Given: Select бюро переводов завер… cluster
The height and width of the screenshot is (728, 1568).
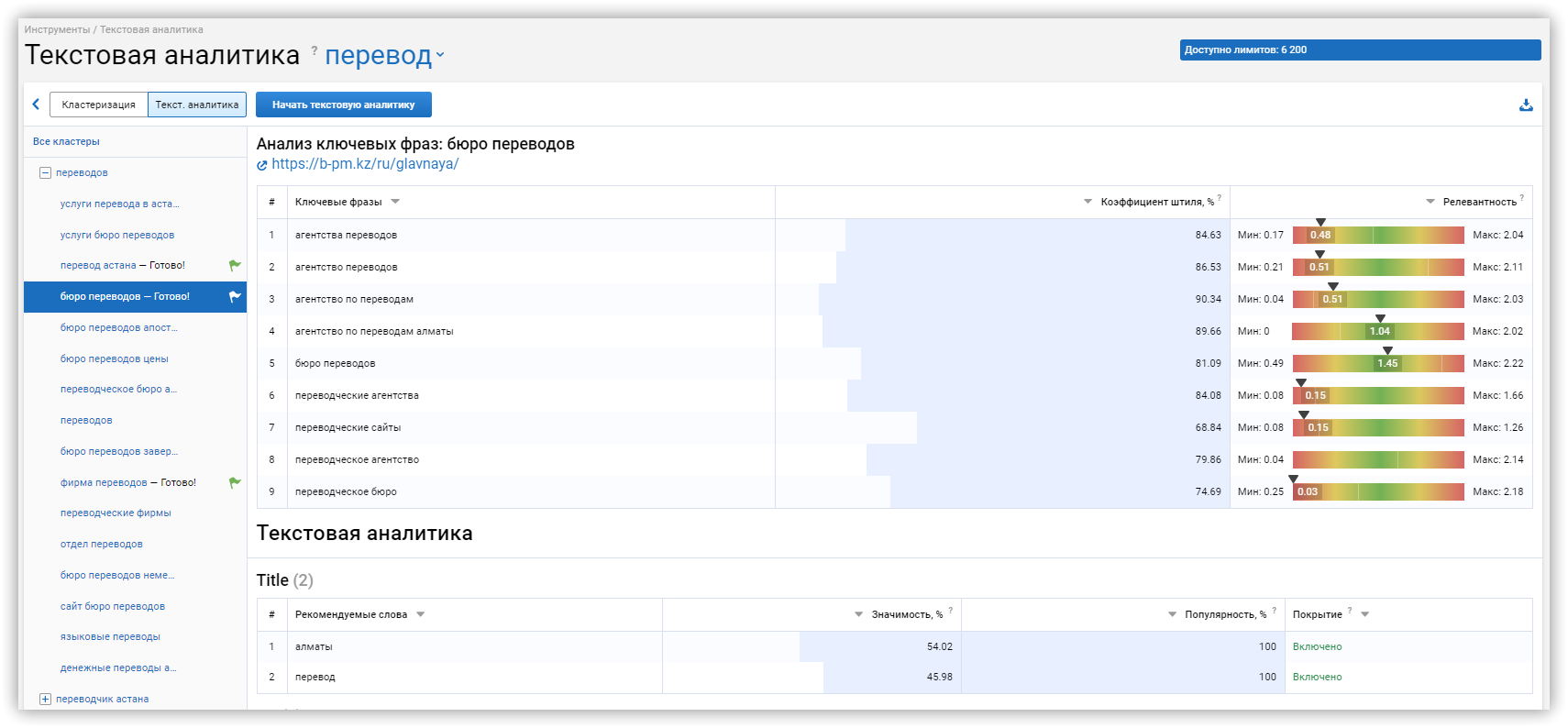Looking at the screenshot, I should point(119,451).
